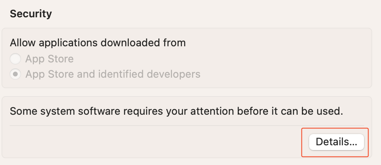Click the "Allow applications downloaded from" label
The image size is (381, 165).
point(98,43)
